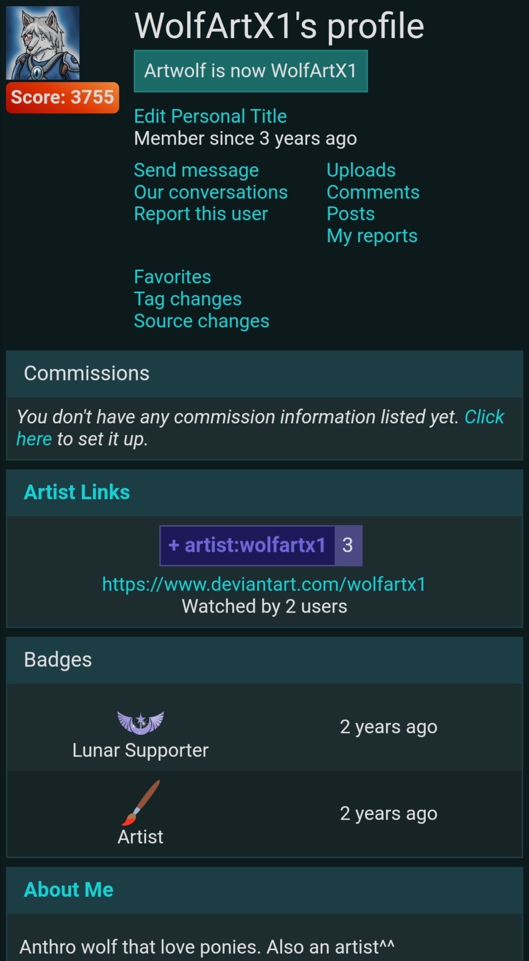Open the Artist Links section header
529x961 pixels.
77,492
